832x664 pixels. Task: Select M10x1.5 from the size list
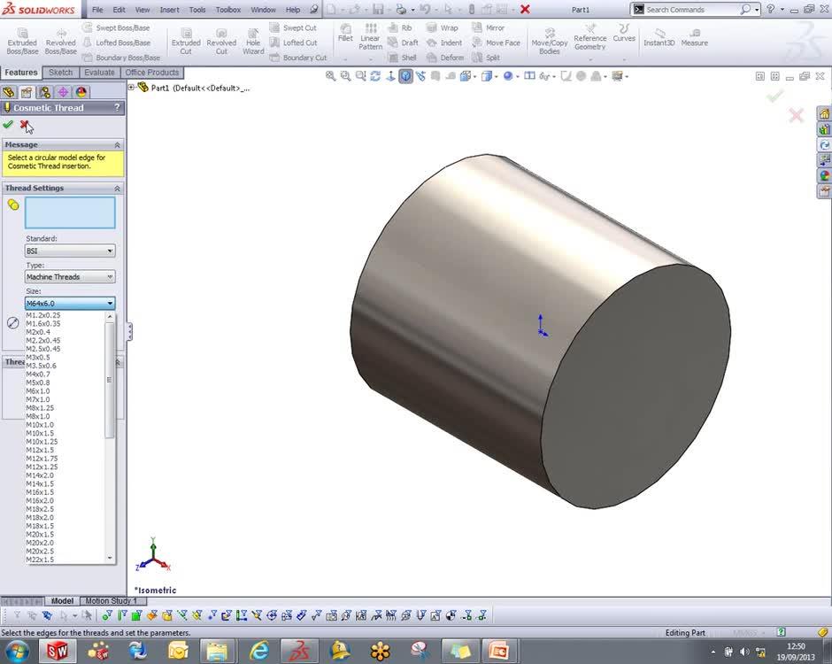41,433
